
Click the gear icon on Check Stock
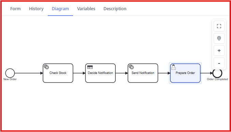(46, 67)
